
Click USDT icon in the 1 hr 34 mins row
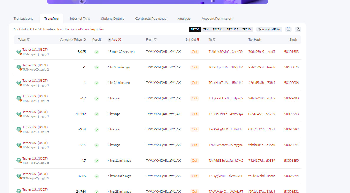pyautogui.click(x=19, y=83)
